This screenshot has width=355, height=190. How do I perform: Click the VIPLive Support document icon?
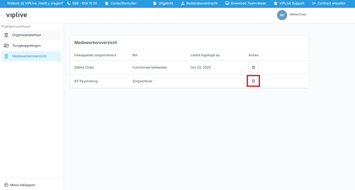(x=276, y=3)
